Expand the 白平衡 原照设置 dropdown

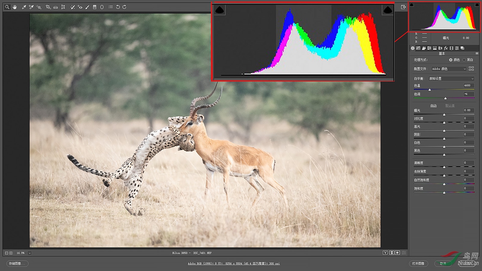pos(451,79)
